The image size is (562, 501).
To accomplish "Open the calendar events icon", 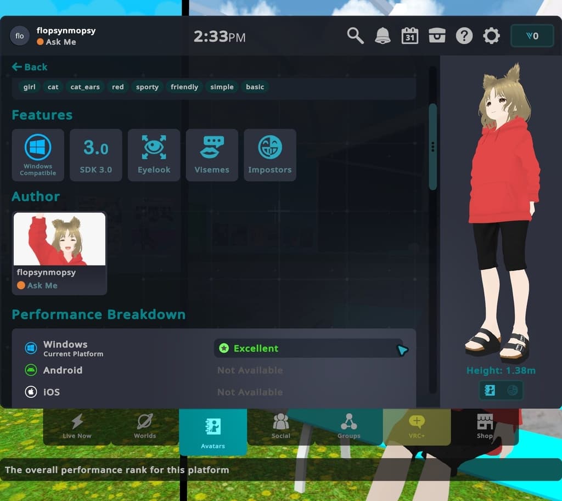I will pos(409,36).
